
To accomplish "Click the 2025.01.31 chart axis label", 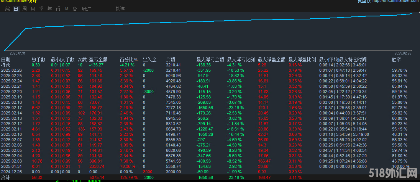I will click(17, 53).
